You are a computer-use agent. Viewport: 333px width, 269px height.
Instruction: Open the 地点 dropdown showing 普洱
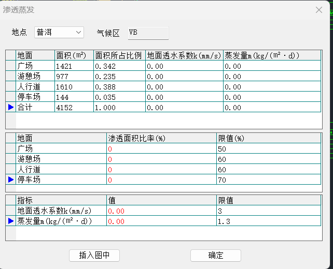59,33
